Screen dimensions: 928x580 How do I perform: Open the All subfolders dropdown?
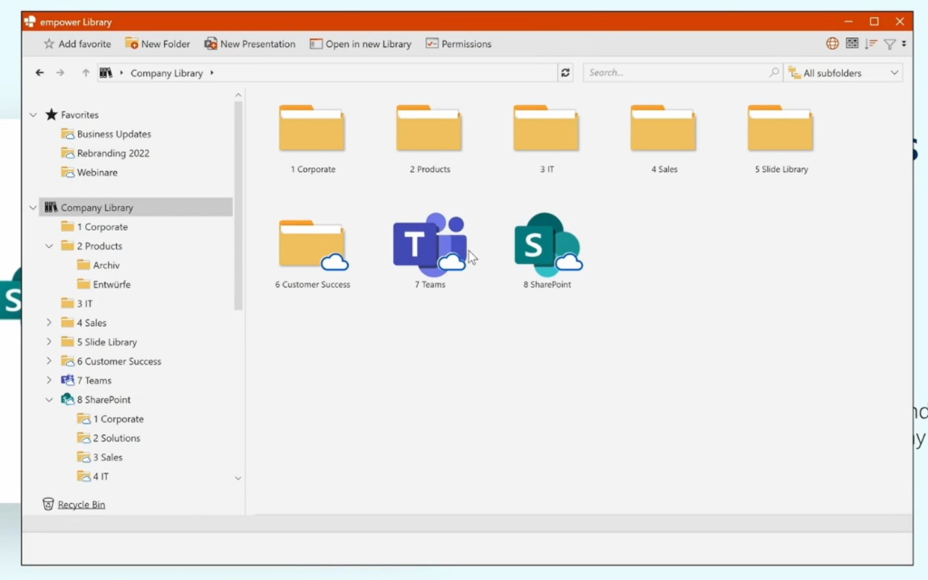pyautogui.click(x=843, y=72)
